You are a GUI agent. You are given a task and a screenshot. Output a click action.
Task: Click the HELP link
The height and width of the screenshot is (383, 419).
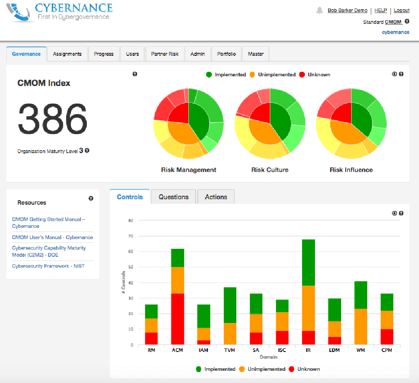coord(380,10)
